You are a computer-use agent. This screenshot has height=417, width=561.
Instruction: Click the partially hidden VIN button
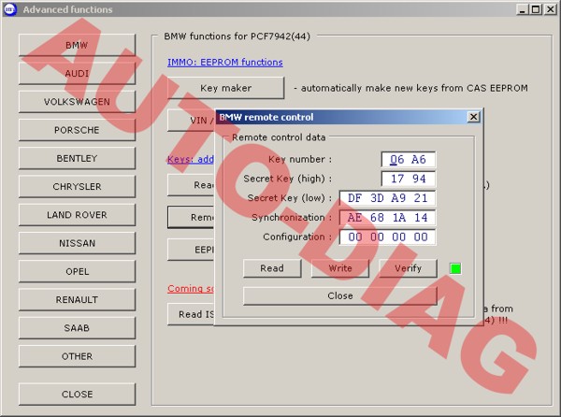tap(191, 121)
